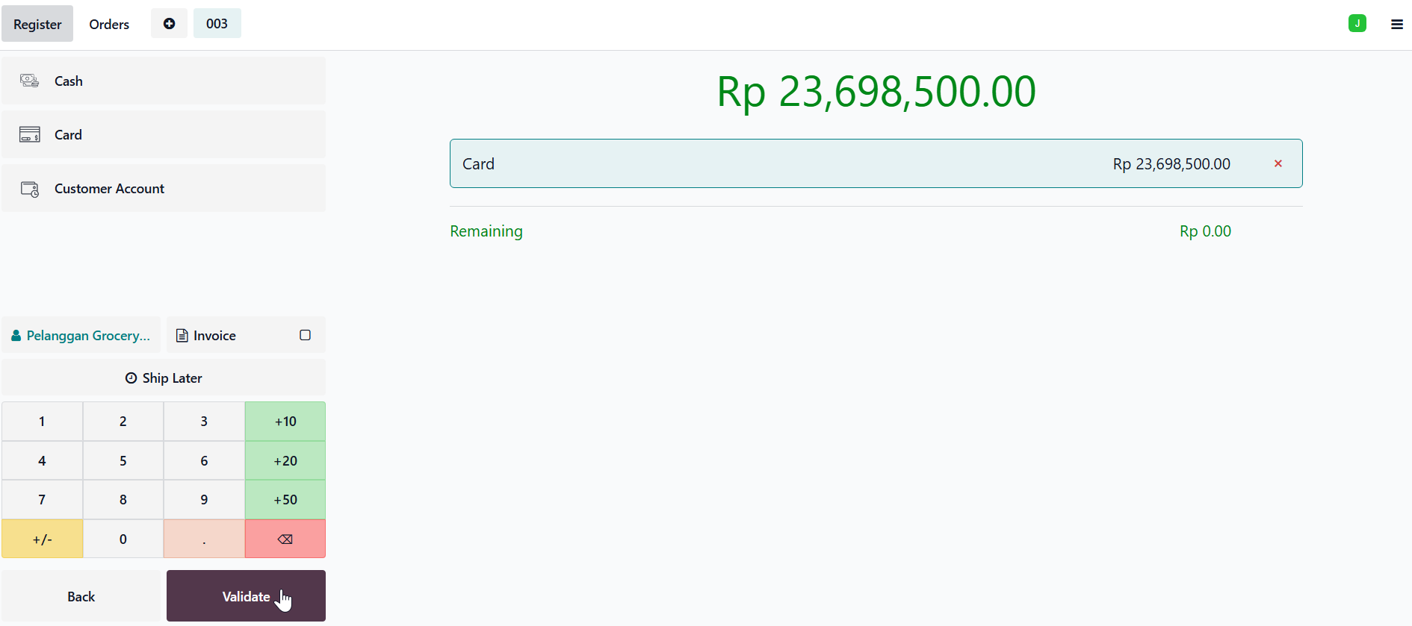The height and width of the screenshot is (626, 1412).
Task: Pick Customer Account payment method
Action: (x=163, y=188)
